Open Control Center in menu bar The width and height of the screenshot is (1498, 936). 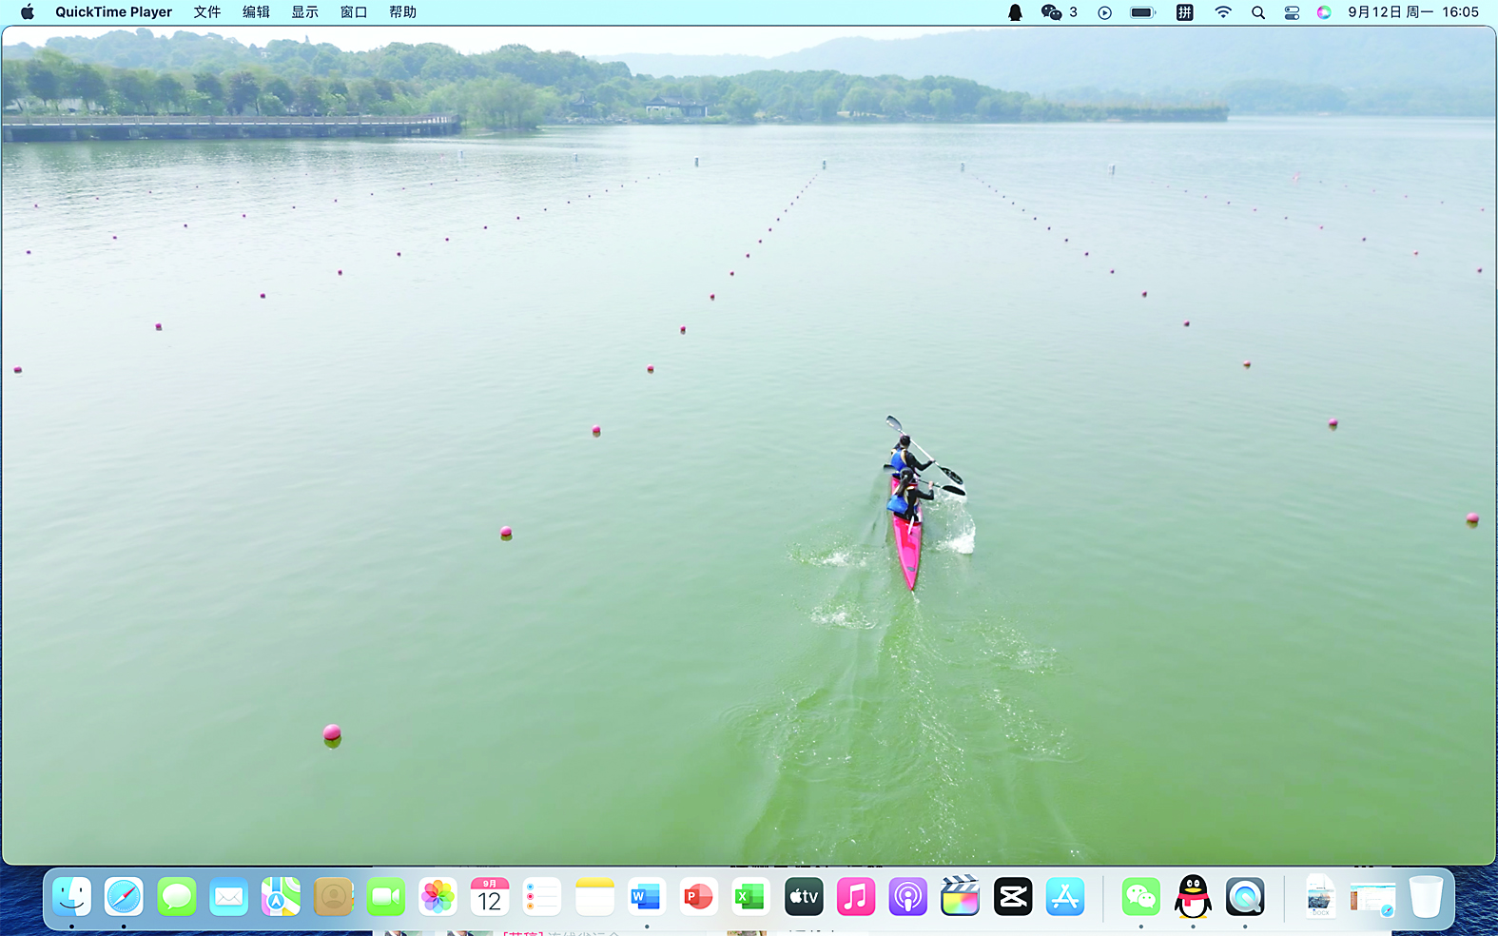[1292, 12]
